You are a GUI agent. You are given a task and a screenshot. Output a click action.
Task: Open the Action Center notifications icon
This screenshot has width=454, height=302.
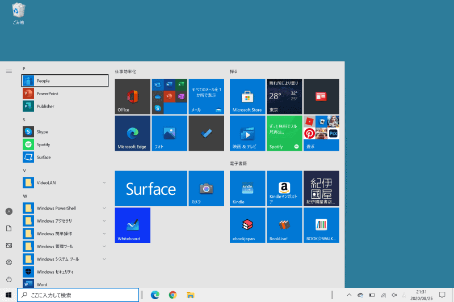point(442,295)
